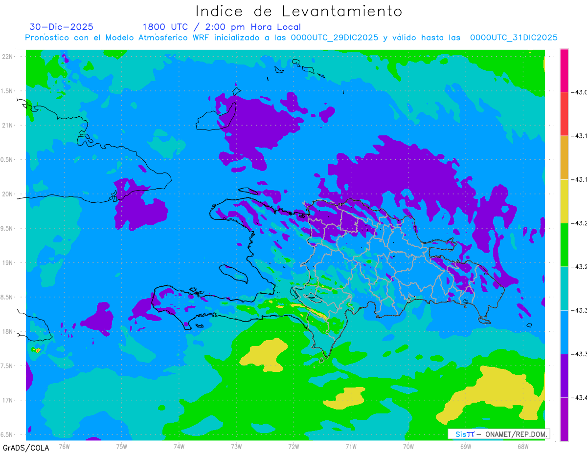Click the light blue swatch in the legend
Screen dimensions: 587x453
(564, 332)
